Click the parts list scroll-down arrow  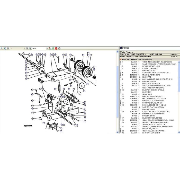[179, 132]
